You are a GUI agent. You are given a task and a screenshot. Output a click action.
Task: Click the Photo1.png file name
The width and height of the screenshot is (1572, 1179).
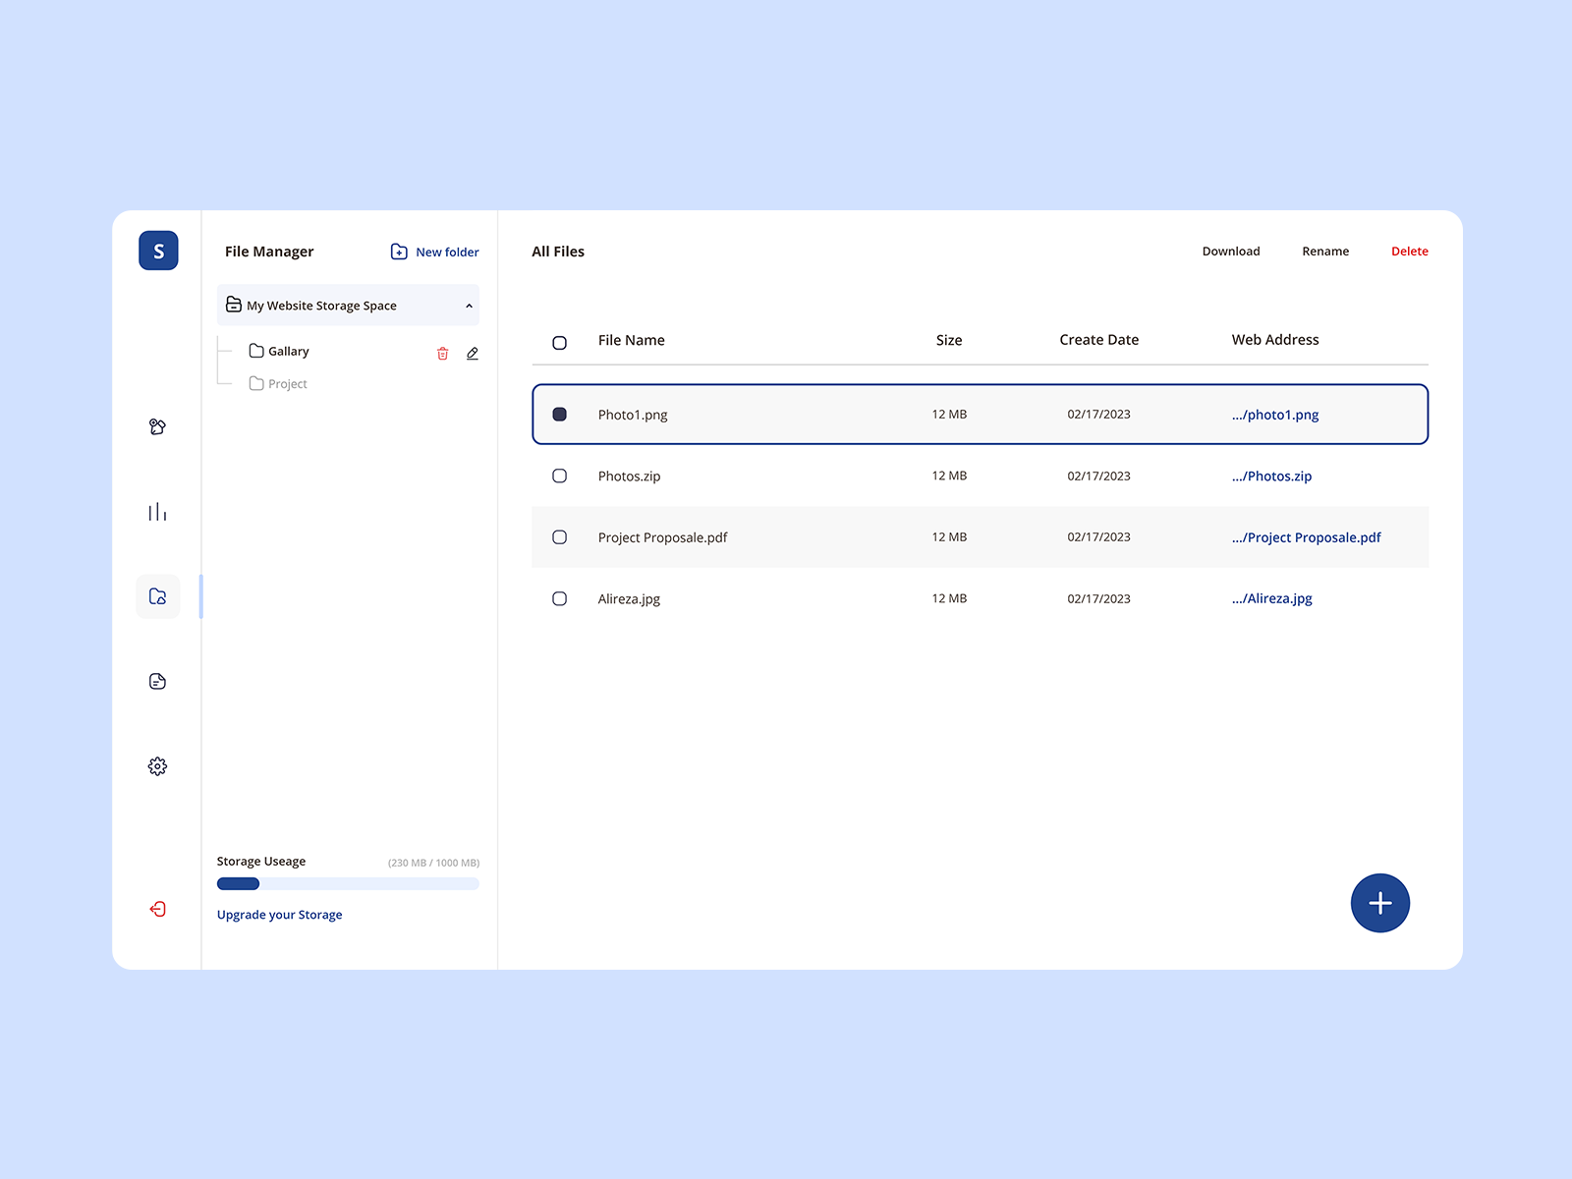633,415
